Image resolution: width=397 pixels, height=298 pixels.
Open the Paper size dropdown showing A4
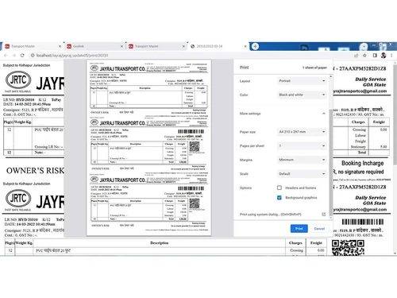302,132
